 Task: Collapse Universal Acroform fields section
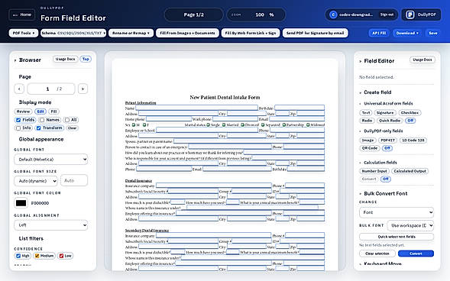point(361,104)
